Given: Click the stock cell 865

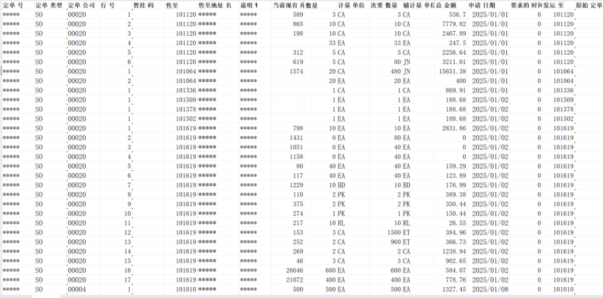Looking at the screenshot, I should [297, 24].
